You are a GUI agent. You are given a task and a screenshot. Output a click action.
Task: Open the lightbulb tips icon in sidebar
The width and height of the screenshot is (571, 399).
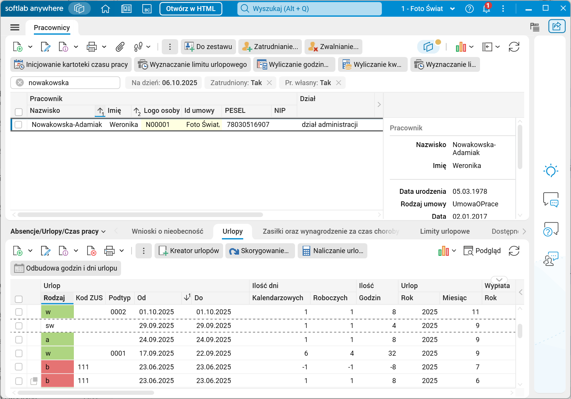pos(550,171)
